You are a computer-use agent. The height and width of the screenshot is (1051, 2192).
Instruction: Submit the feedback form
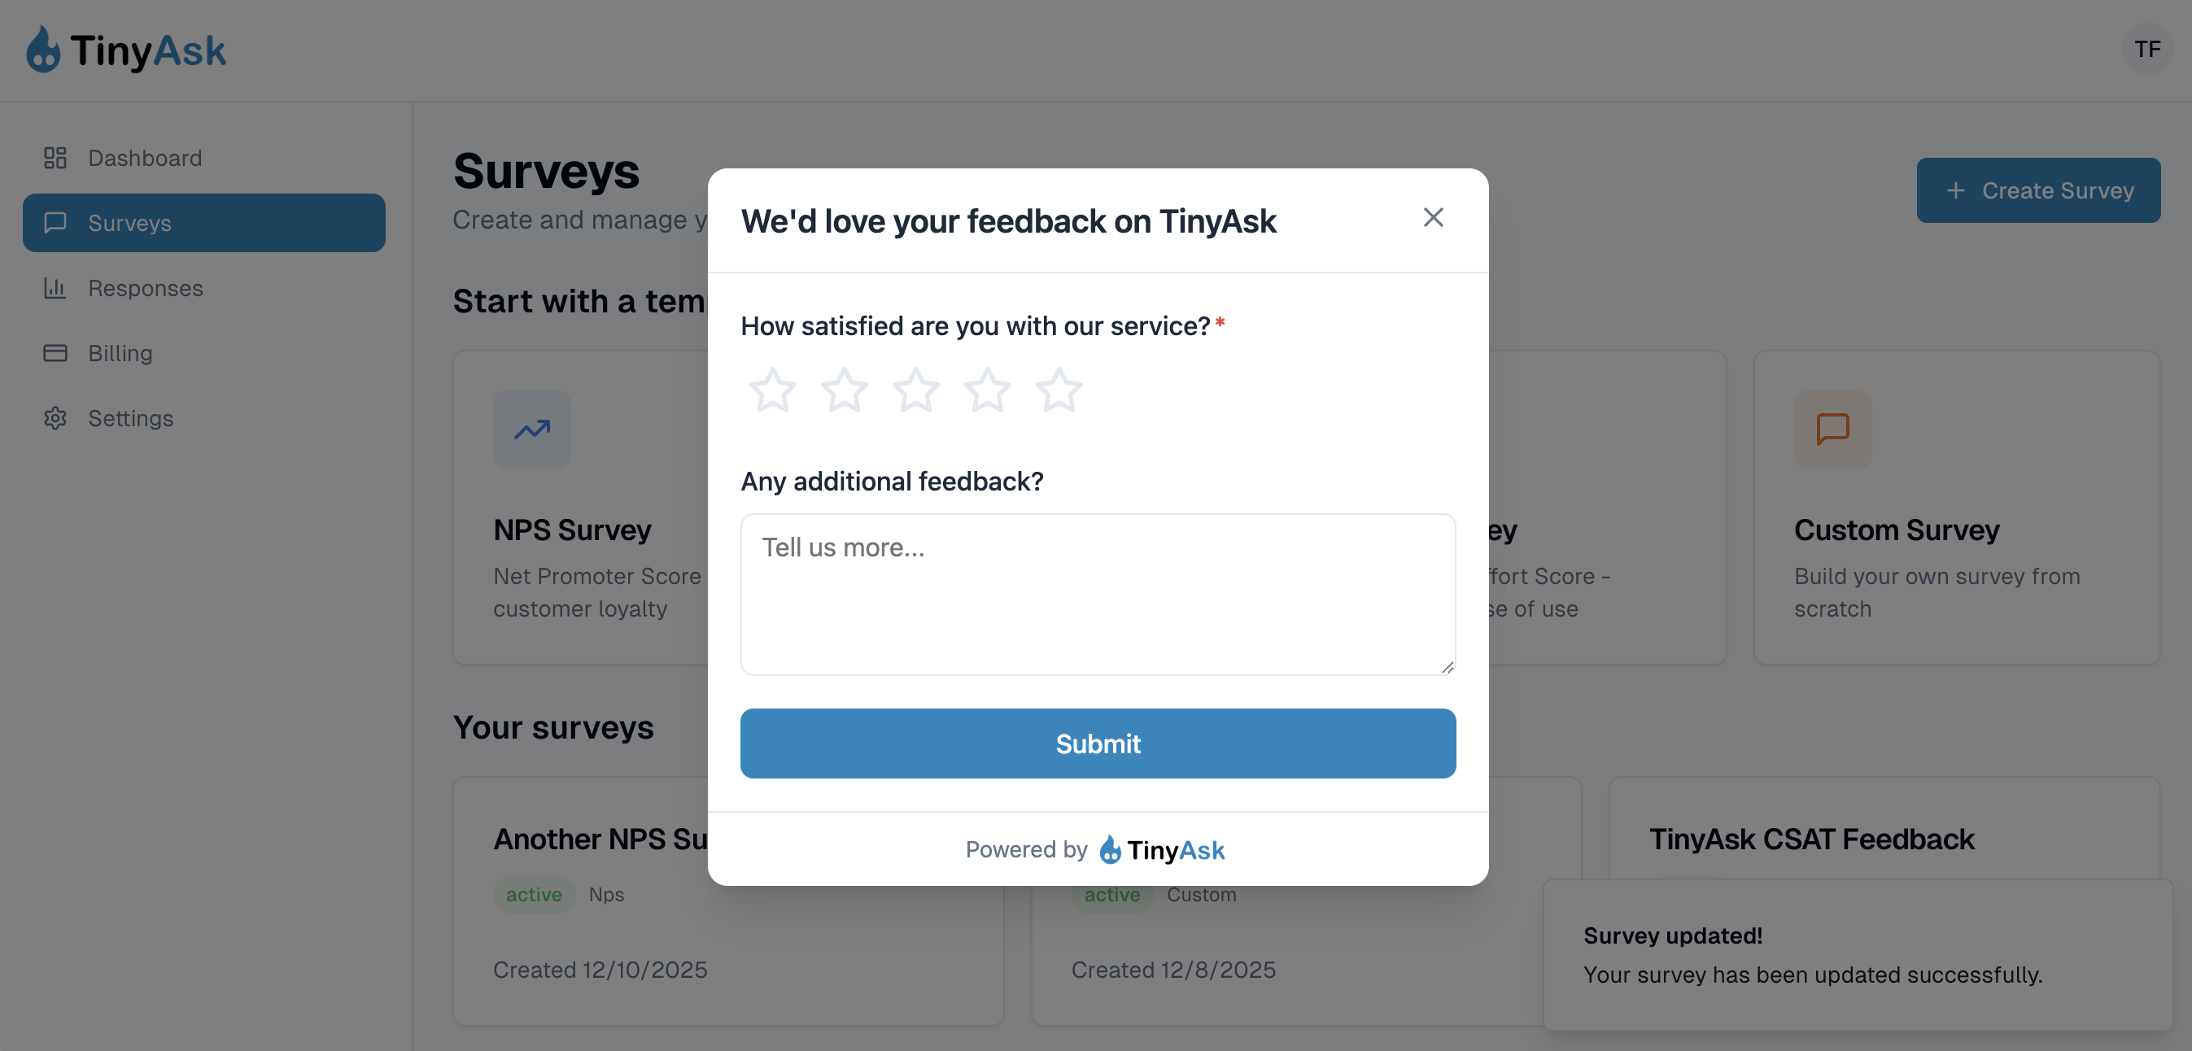1098,743
